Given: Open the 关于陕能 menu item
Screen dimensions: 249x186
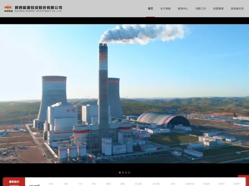Looking at the screenshot, I should tap(165, 9).
